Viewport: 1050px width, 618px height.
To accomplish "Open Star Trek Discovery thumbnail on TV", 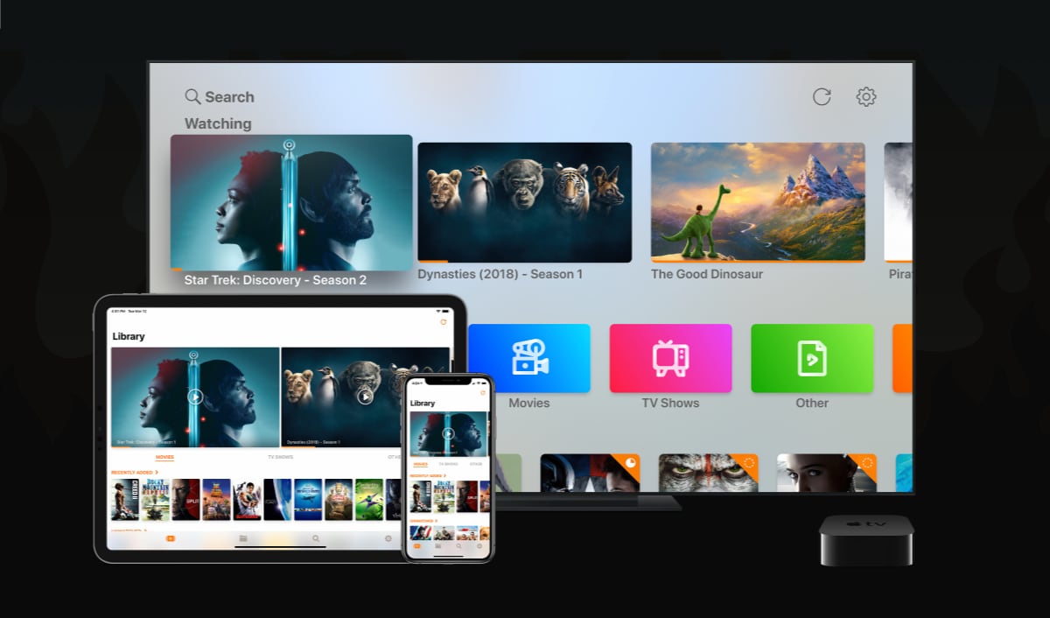I will pyautogui.click(x=291, y=202).
